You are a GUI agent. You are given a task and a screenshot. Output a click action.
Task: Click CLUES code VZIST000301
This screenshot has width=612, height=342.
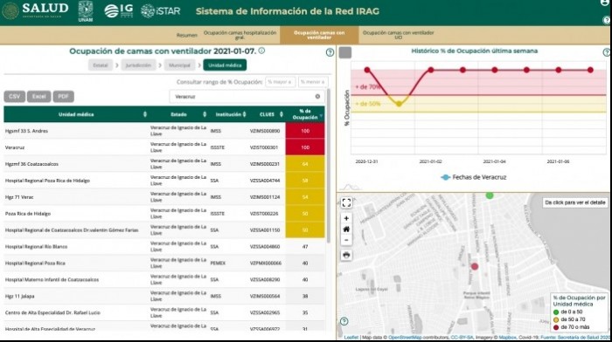264,147
